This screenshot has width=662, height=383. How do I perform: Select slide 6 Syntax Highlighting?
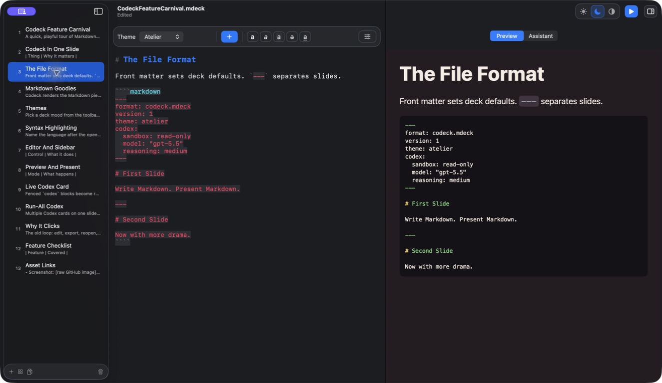tap(56, 131)
